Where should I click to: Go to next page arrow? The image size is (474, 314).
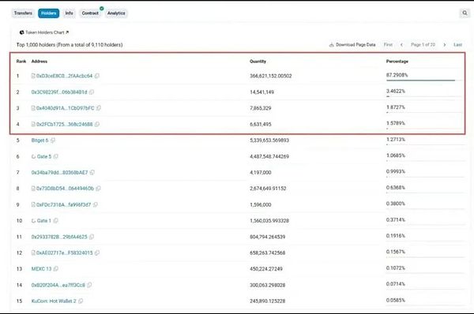pos(444,45)
